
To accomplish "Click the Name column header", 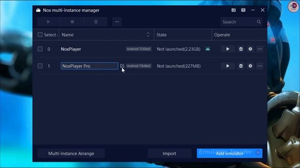I will pos(67,35).
